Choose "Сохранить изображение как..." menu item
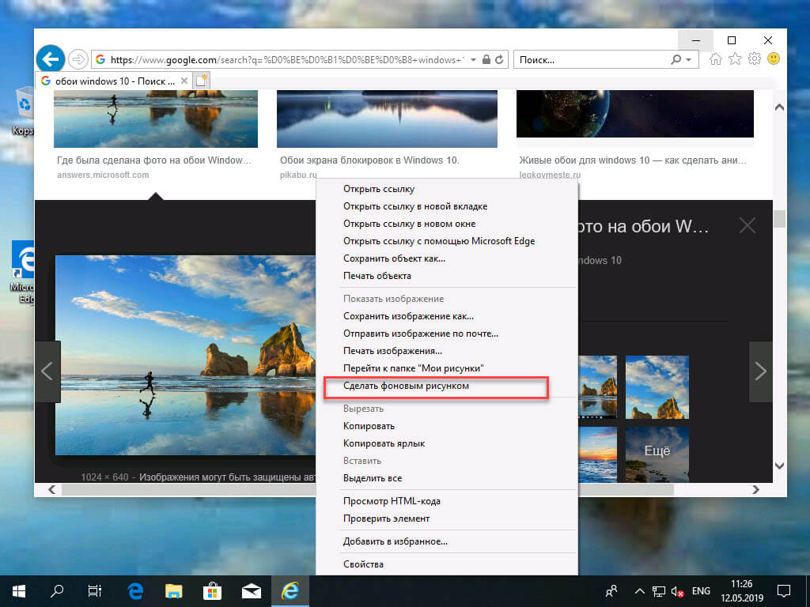This screenshot has height=607, width=810. pyautogui.click(x=408, y=316)
